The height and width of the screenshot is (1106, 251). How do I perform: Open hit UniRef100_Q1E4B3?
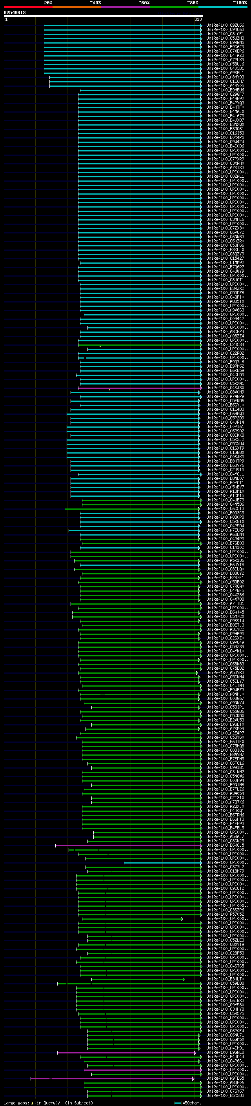click(x=225, y=410)
